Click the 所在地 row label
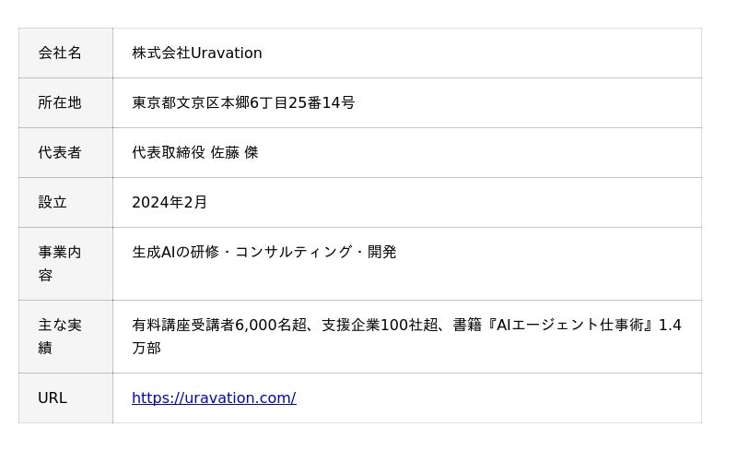 pyautogui.click(x=60, y=103)
